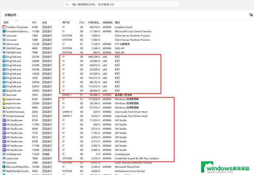Click the lsass.exe process icon
Viewport: 254px width, 175px height.
4,163
